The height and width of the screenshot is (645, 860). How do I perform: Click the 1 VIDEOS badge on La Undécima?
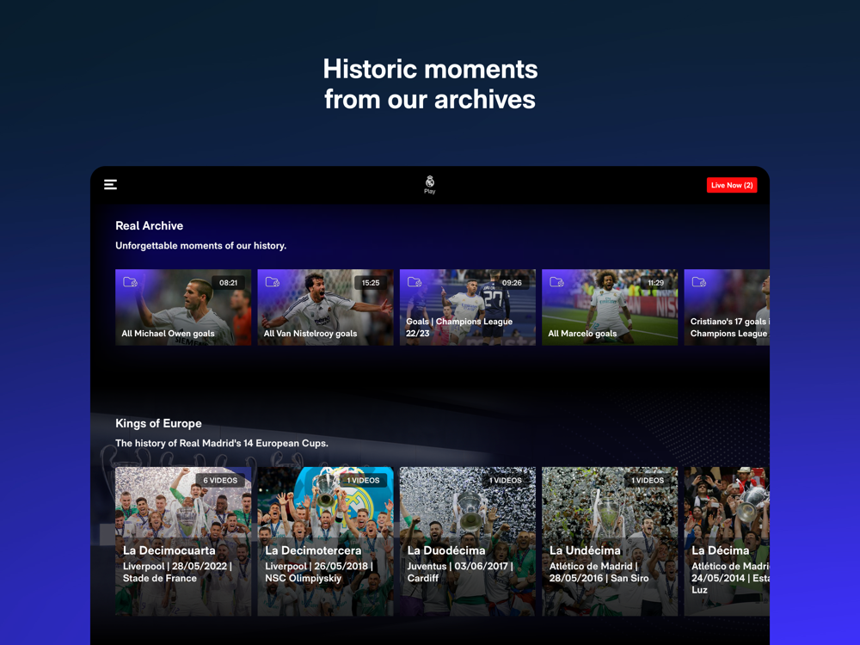coord(648,480)
